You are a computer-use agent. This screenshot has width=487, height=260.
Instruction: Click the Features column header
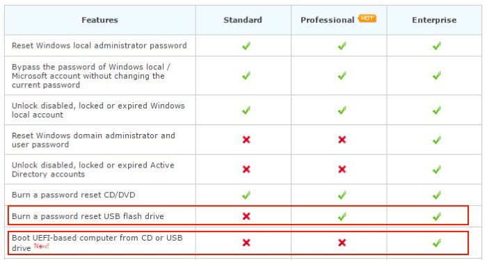[99, 20]
